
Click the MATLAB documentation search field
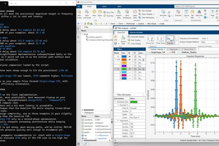pyautogui.click(x=197, y=7)
